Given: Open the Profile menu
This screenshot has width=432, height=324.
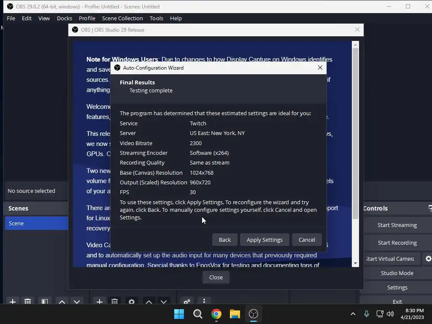Looking at the screenshot, I should click(x=87, y=18).
